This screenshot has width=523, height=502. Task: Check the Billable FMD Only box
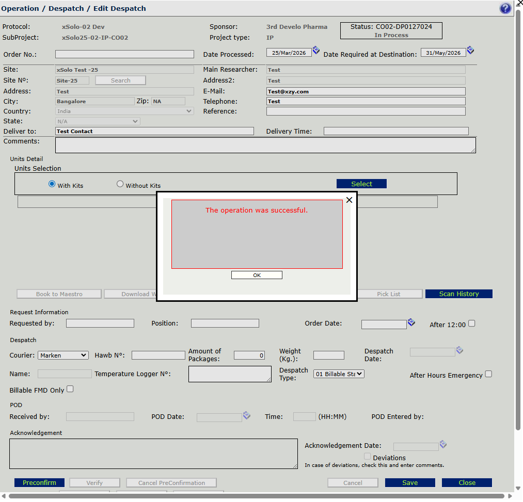click(70, 390)
